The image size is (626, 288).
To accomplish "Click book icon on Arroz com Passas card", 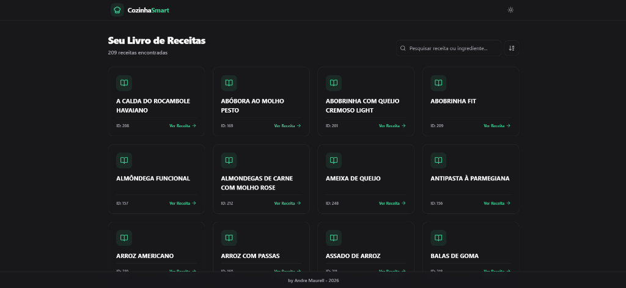I will click(229, 237).
